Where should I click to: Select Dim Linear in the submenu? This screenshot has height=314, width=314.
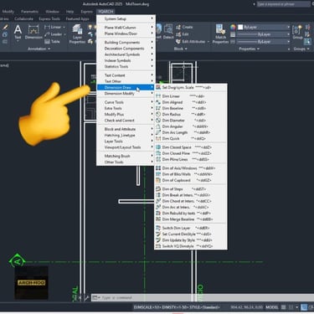click(x=191, y=96)
